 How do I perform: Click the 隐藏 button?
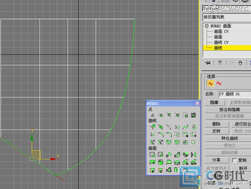point(215,102)
